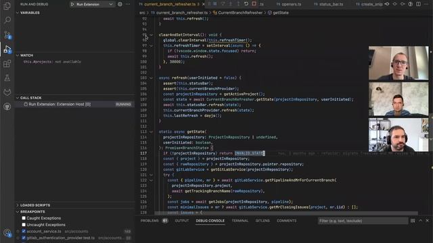Disable the gitlab_authentication_provider.test.ts breakpoint checkbox

pyautogui.click(x=24, y=238)
